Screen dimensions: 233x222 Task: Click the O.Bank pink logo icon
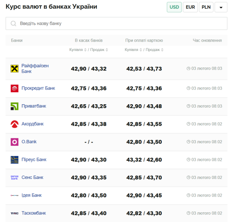point(14,142)
